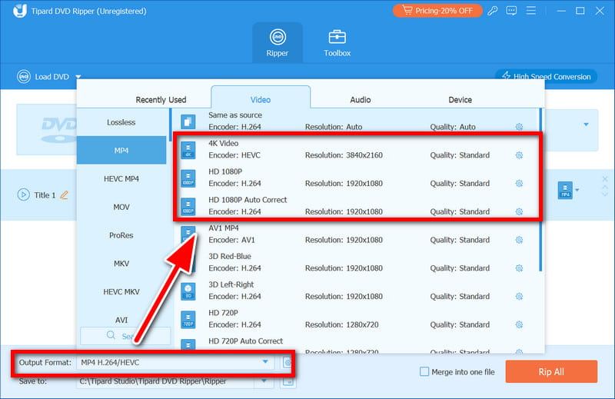The height and width of the screenshot is (399, 615).
Task: Open settings gear for 3D Left-Right
Action: click(519, 296)
